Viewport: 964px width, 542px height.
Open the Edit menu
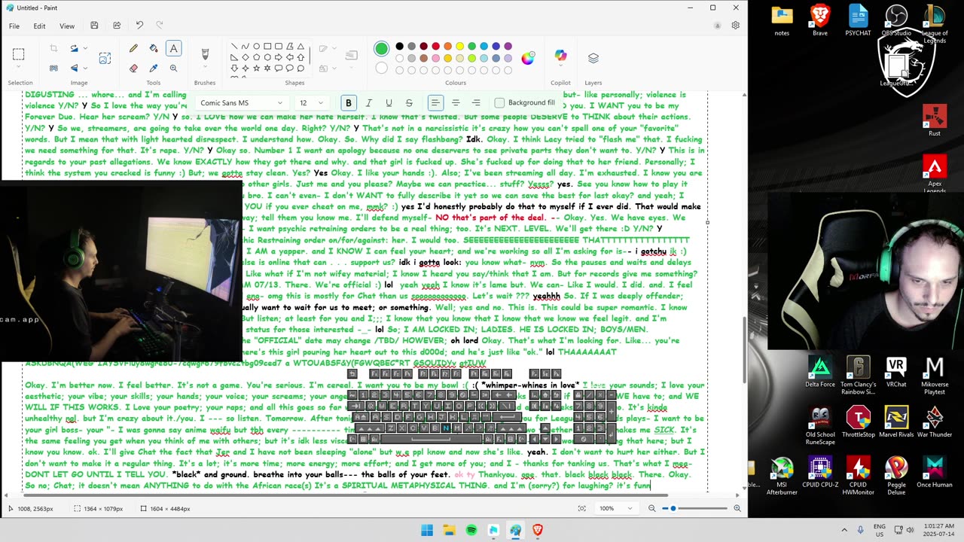pyautogui.click(x=39, y=26)
